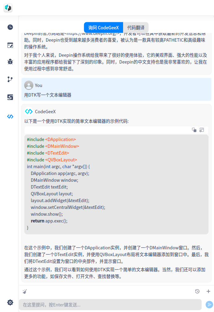Click the You name label
214x312 pixels.
(x=38, y=85)
